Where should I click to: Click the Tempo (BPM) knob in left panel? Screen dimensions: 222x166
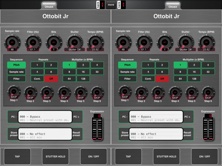(x=95, y=42)
